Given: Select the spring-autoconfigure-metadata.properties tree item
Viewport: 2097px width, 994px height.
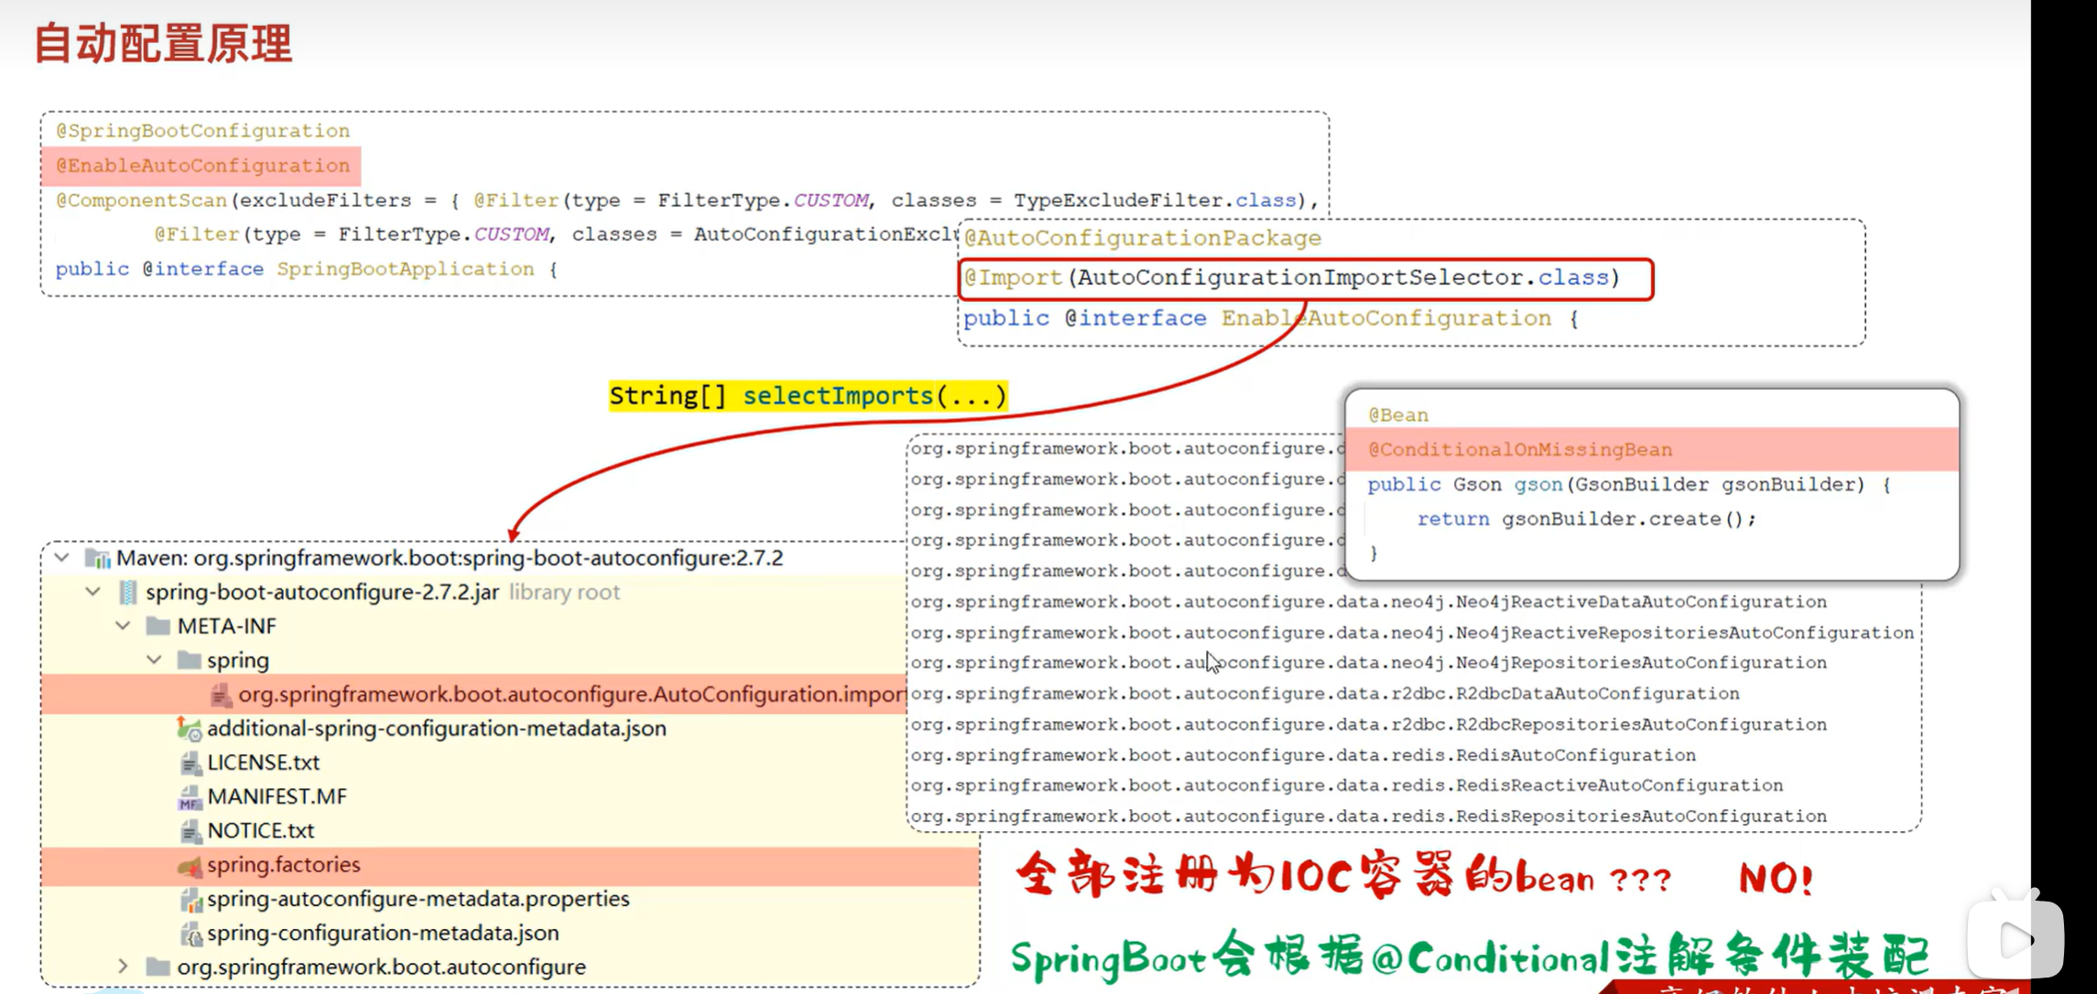Looking at the screenshot, I should point(417,899).
